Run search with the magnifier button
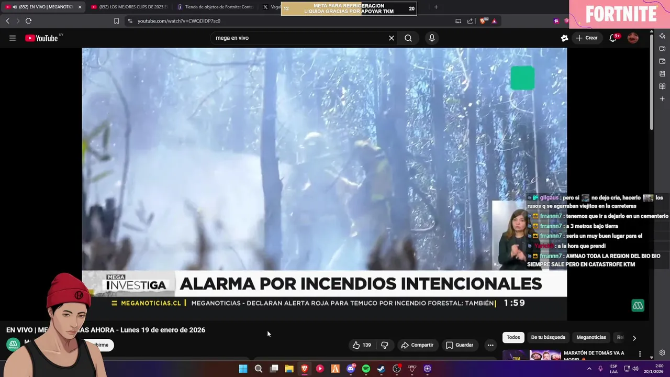 (x=408, y=38)
